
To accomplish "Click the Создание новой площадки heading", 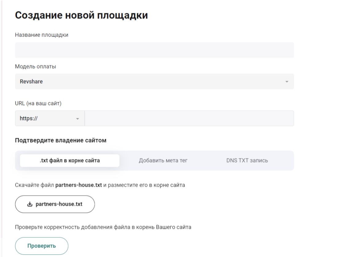I will click(x=81, y=15).
